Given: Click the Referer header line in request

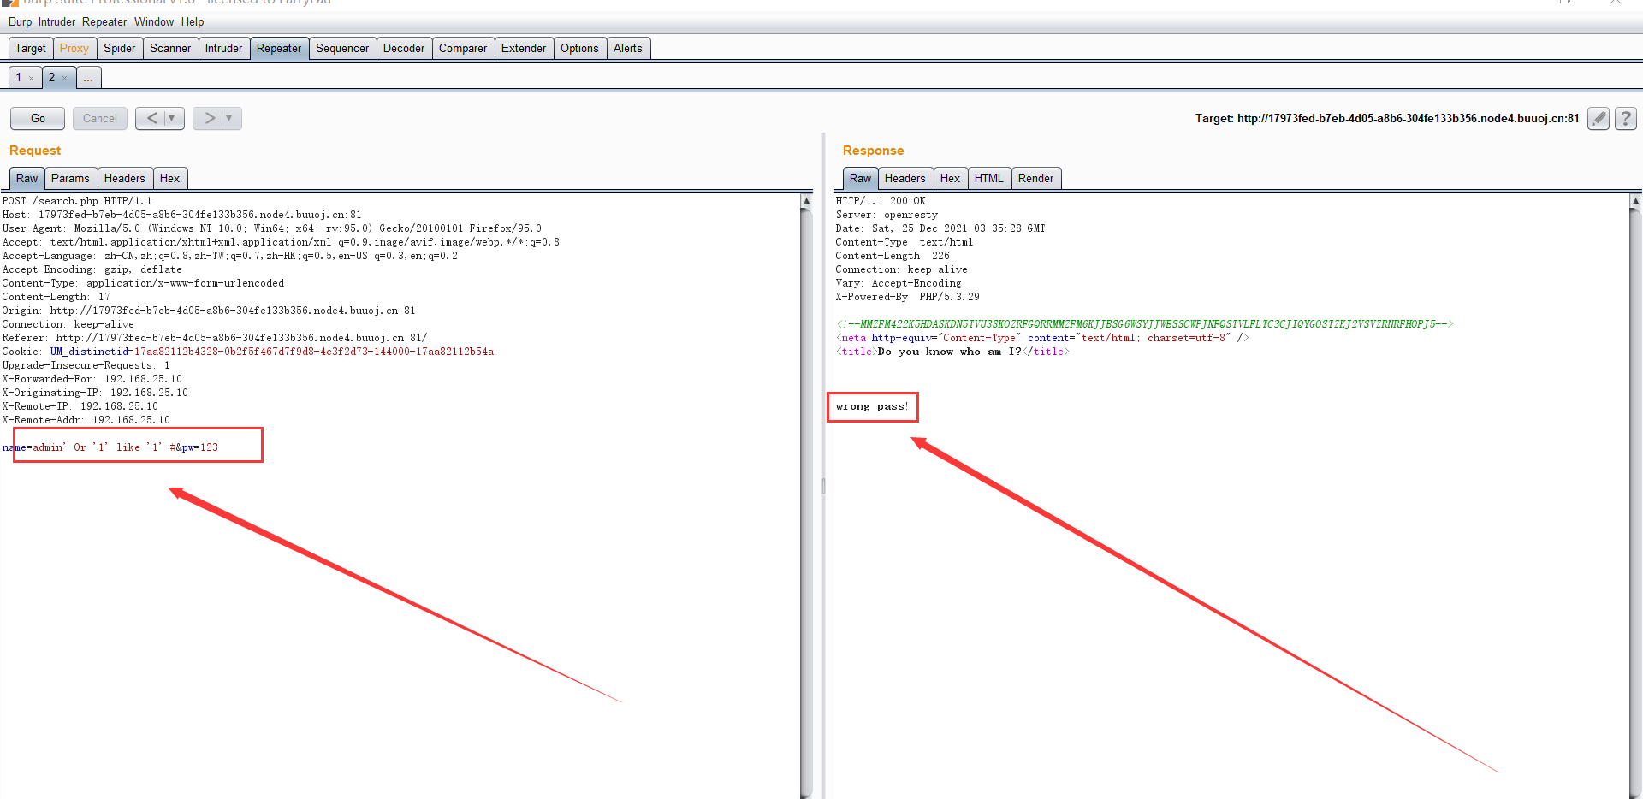Looking at the screenshot, I should click(215, 338).
